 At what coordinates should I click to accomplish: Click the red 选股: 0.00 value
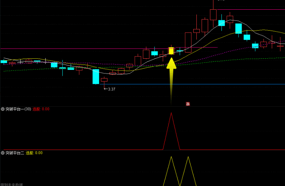pyautogui.click(x=41, y=109)
